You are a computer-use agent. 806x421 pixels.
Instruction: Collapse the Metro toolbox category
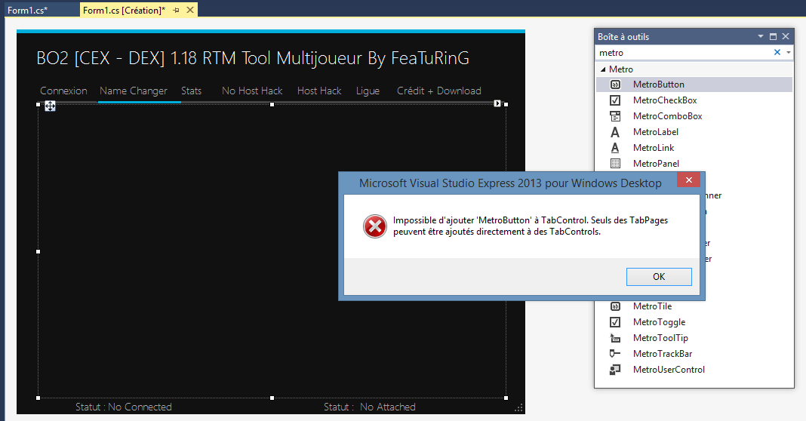coord(603,69)
